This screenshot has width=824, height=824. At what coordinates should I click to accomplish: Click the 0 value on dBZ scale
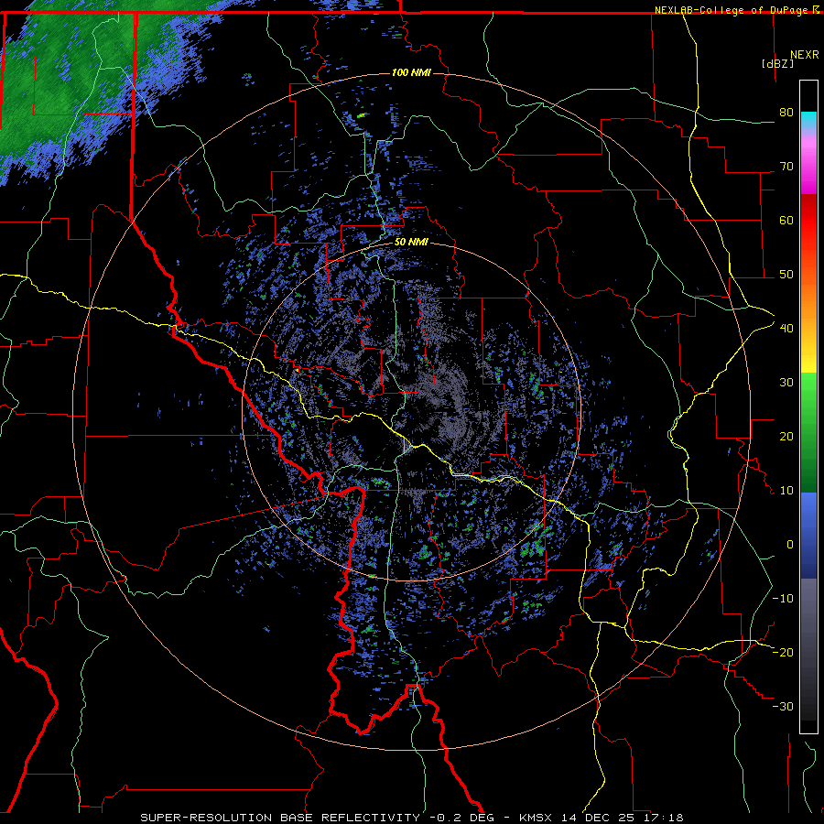[790, 545]
